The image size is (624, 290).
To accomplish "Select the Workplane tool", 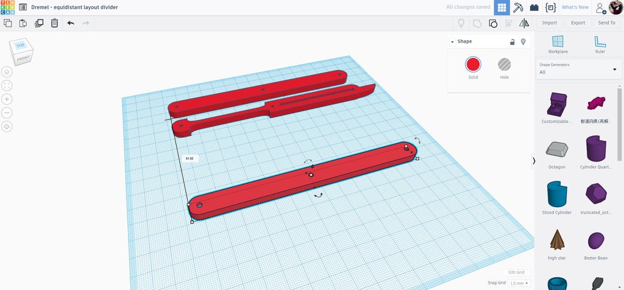I will click(x=558, y=44).
